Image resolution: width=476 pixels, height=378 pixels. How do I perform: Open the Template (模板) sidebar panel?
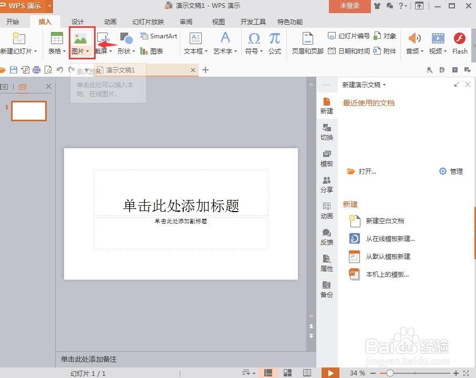pyautogui.click(x=327, y=159)
